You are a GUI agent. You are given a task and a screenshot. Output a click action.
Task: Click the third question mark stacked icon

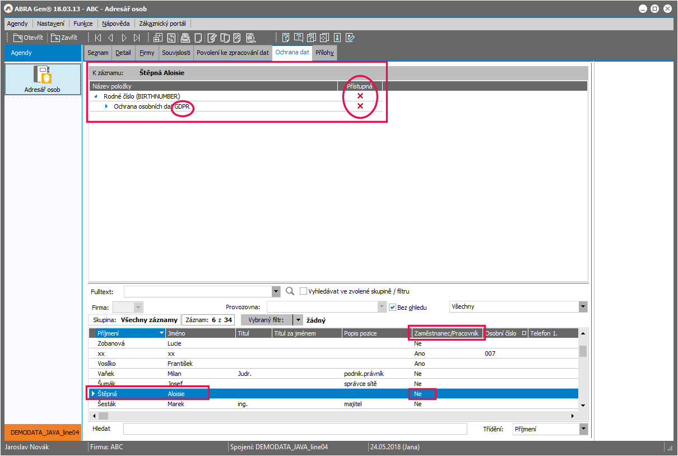coord(312,38)
